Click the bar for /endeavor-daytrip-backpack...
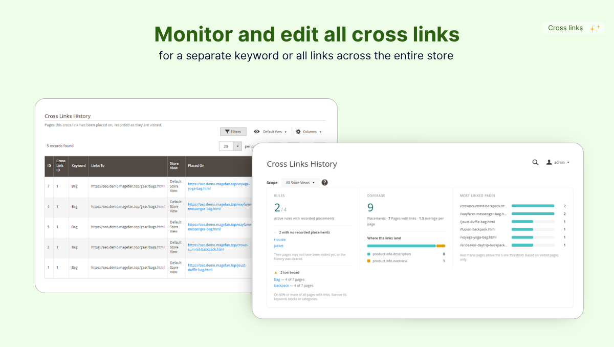 coord(533,245)
